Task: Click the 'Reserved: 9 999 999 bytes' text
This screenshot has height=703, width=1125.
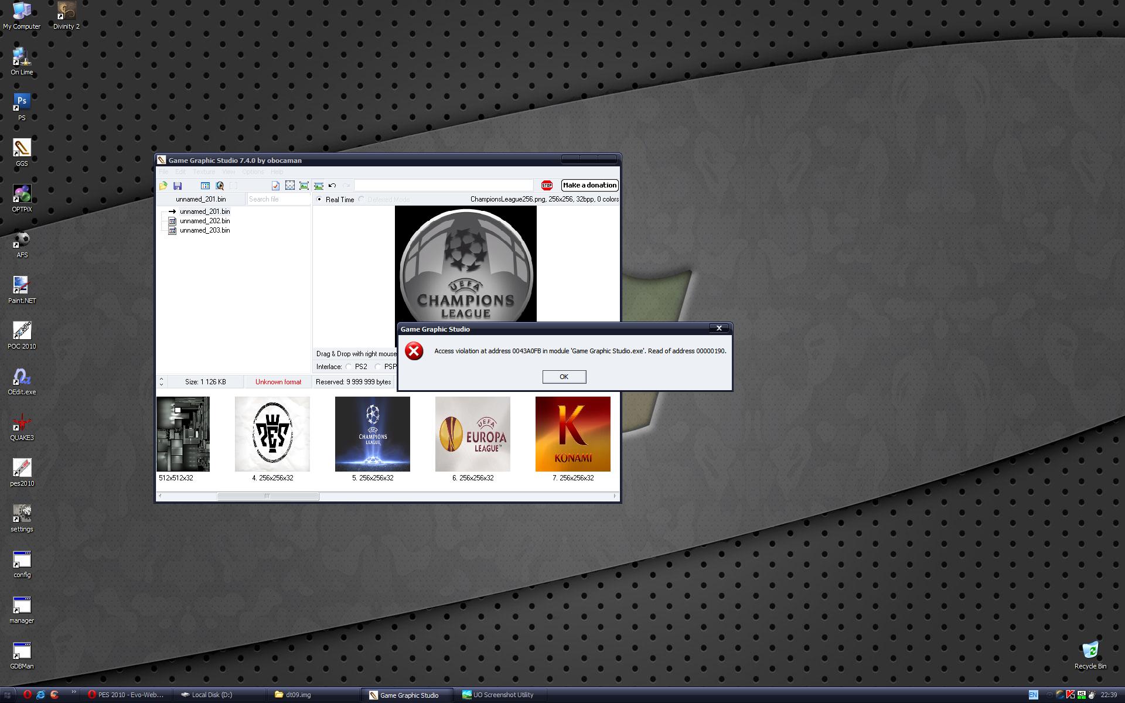Action: 353,382
